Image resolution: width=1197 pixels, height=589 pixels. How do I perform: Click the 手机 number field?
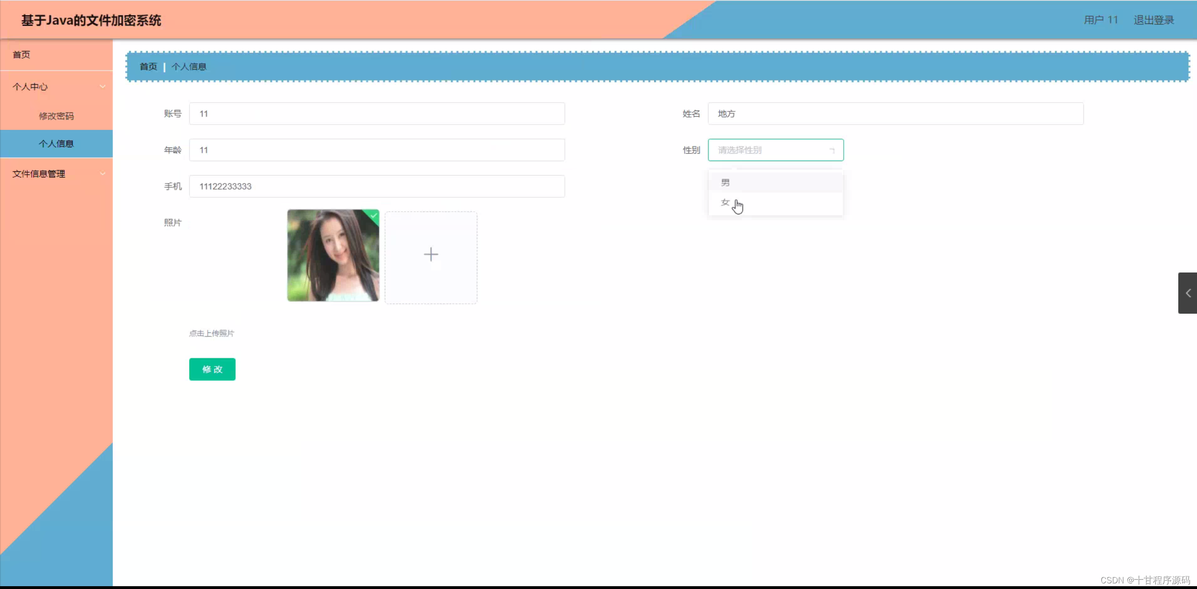coord(377,186)
